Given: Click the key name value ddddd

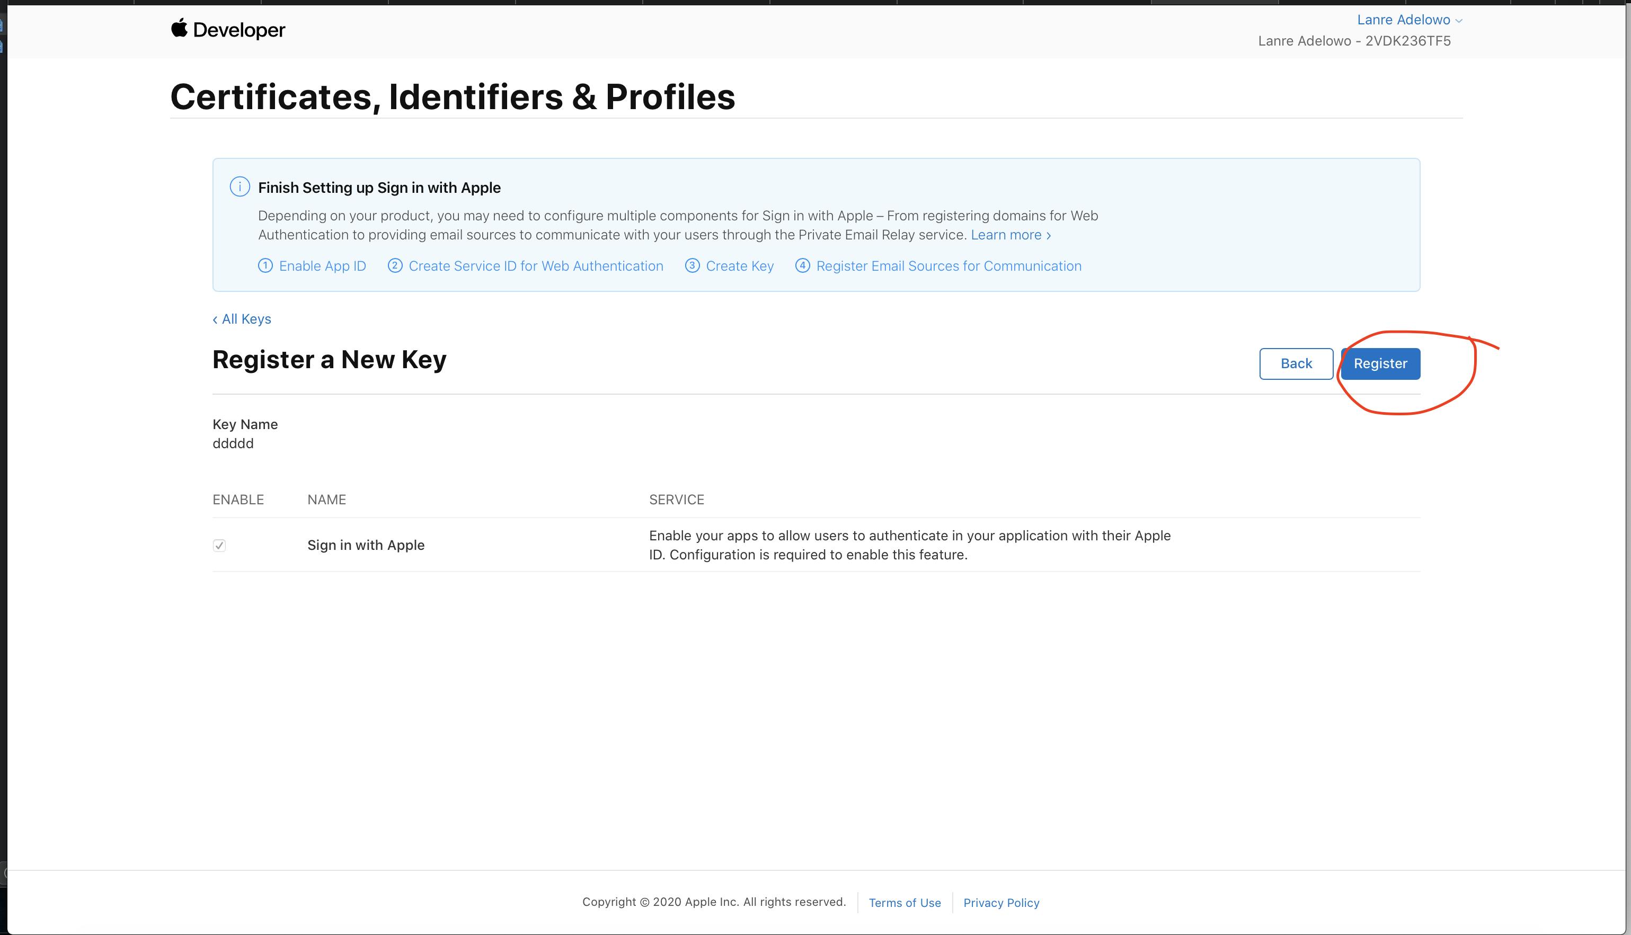Looking at the screenshot, I should tap(233, 444).
